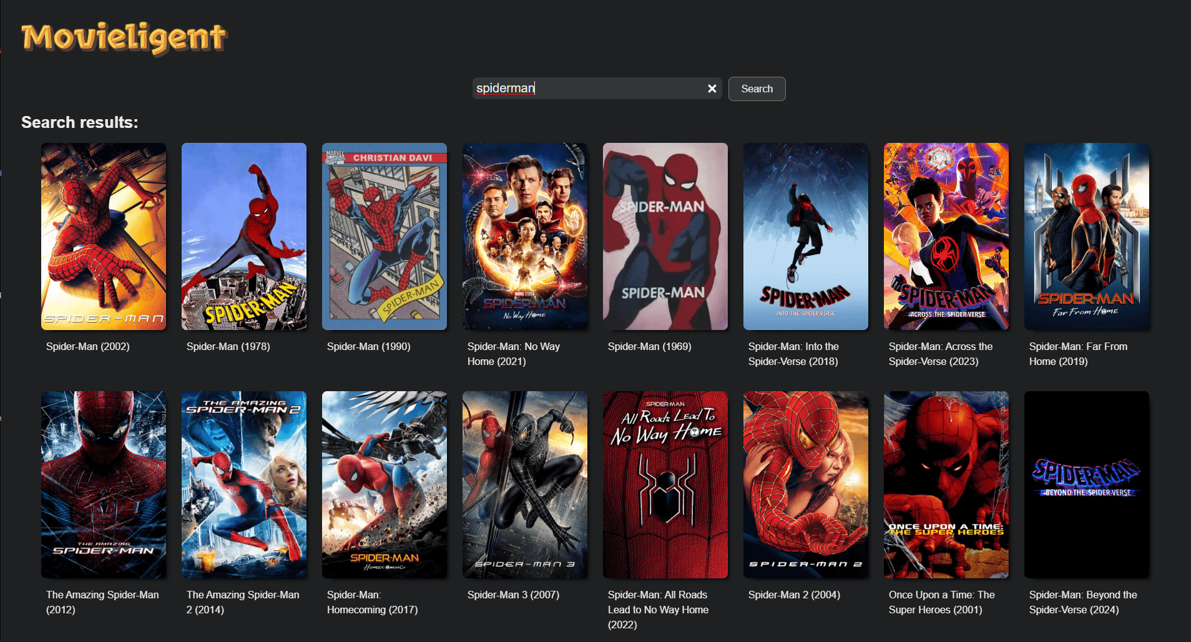The width and height of the screenshot is (1191, 642).
Task: Select the Spider-Man (1990) poster
Action: tap(385, 236)
